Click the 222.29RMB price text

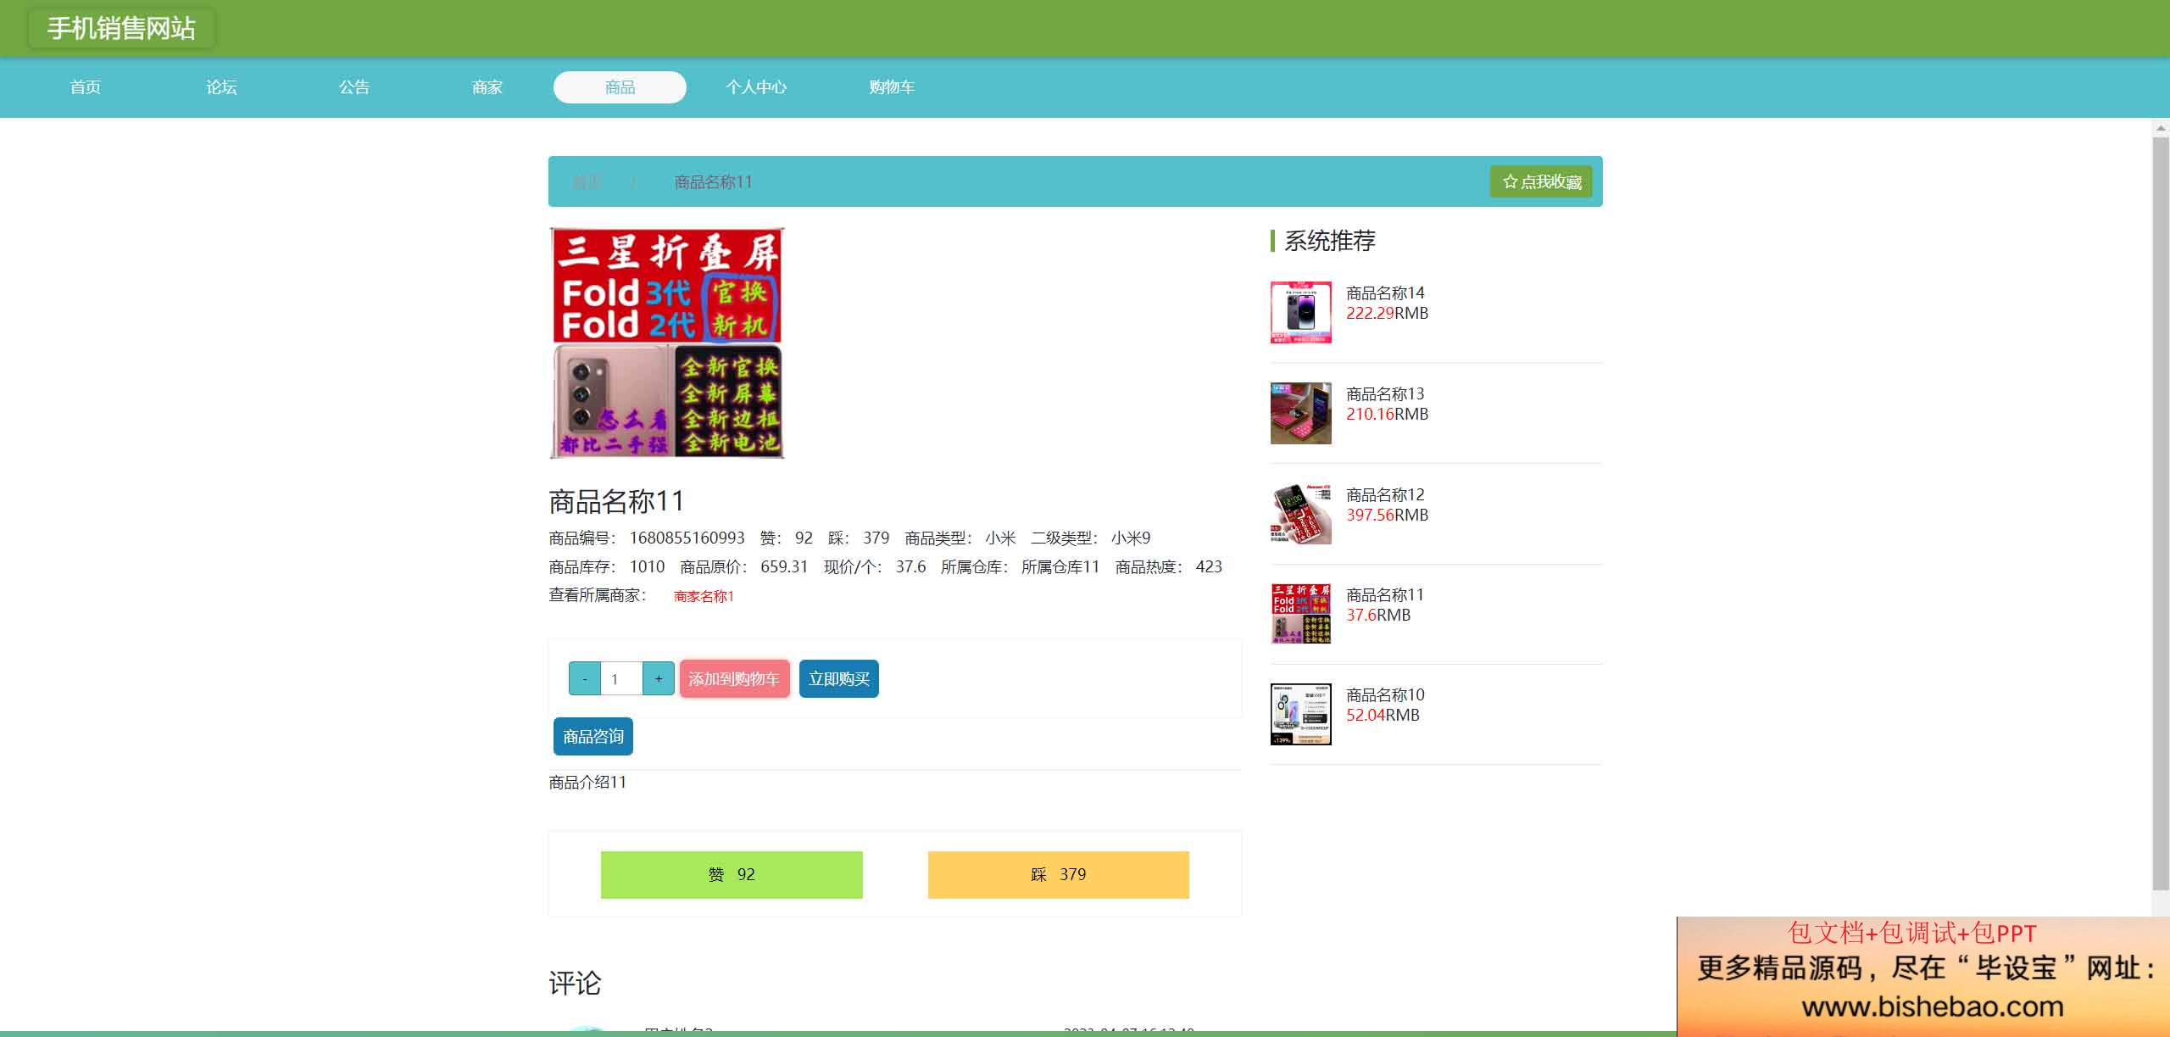click(x=1388, y=313)
